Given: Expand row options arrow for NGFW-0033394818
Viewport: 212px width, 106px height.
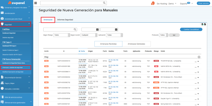Looking at the screenshot, I should [198, 62].
